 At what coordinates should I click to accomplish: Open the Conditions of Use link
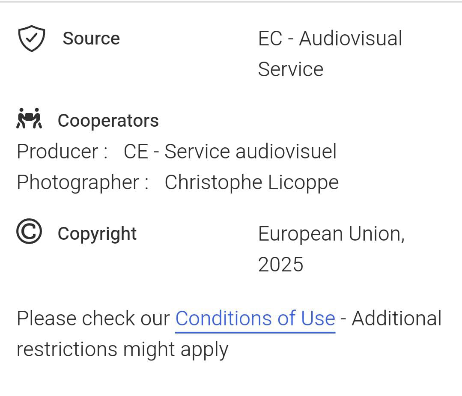[255, 319]
